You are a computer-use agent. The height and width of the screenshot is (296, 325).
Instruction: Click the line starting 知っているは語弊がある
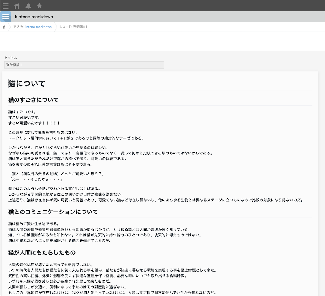[x=105, y=235]
